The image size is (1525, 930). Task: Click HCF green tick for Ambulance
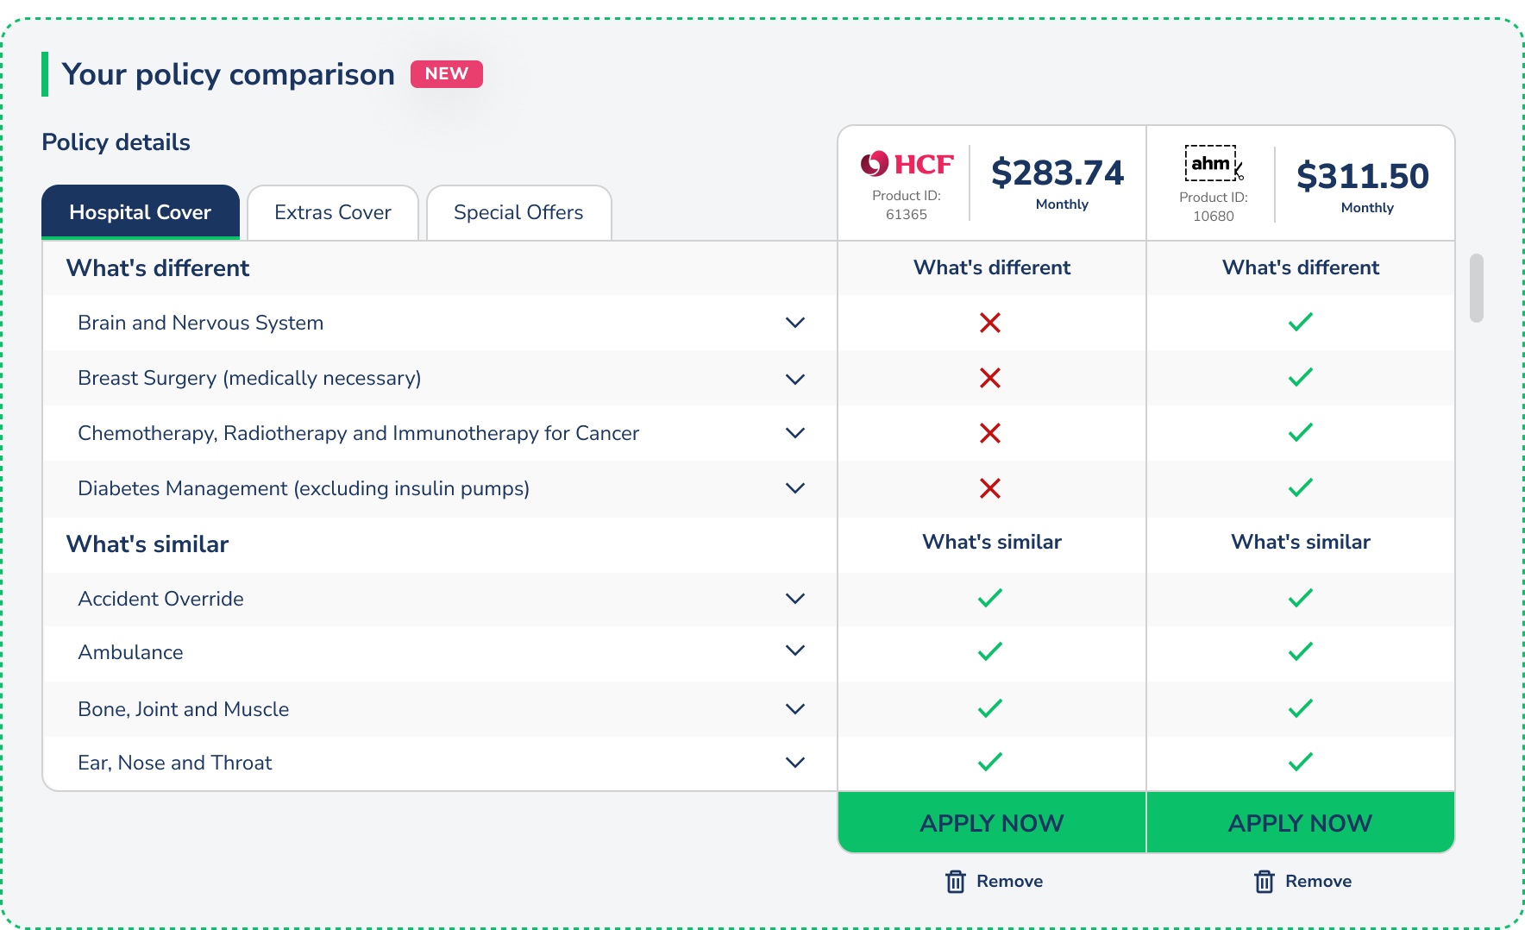tap(990, 651)
